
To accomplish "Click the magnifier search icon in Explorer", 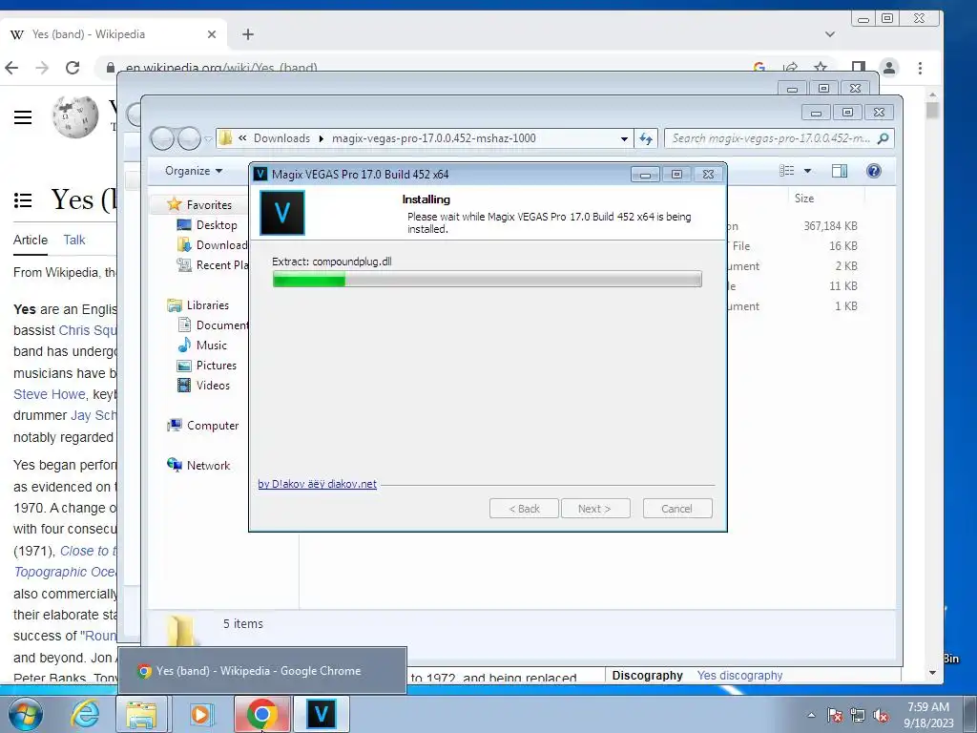I will (x=883, y=138).
